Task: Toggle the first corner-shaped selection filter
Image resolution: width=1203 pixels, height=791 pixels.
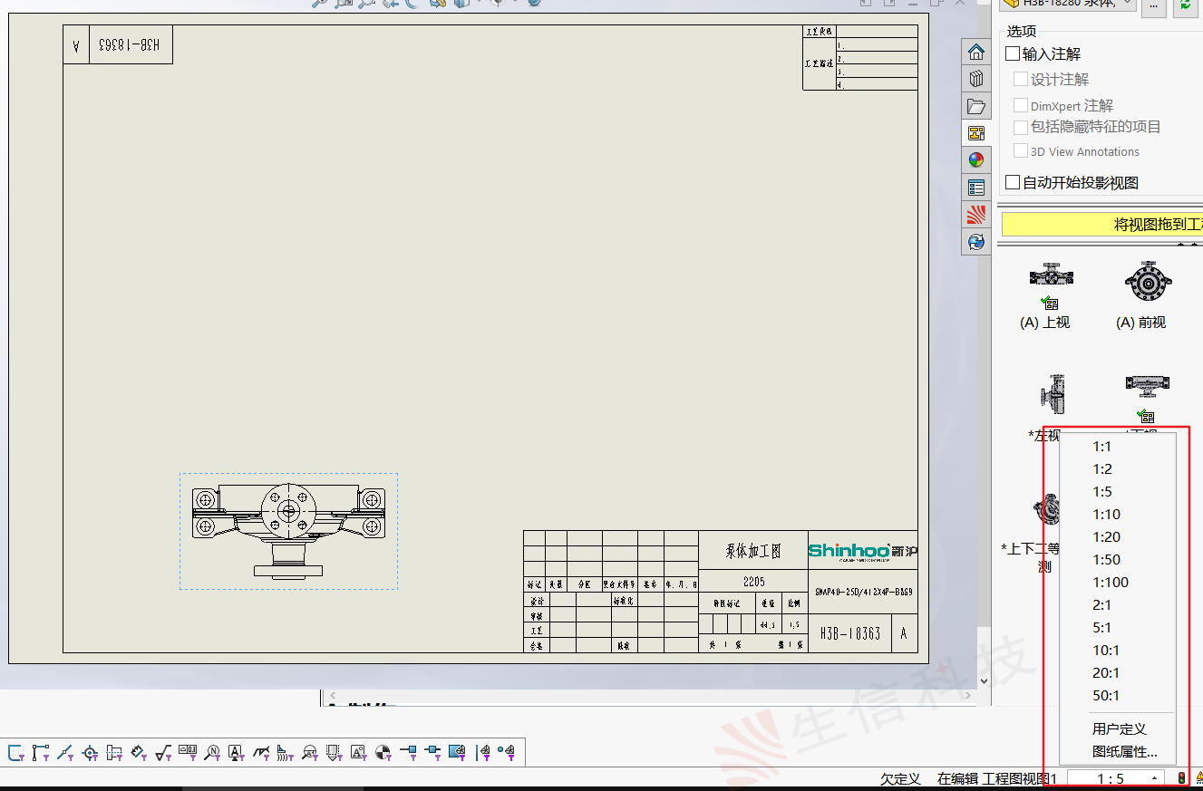Action: [15, 751]
